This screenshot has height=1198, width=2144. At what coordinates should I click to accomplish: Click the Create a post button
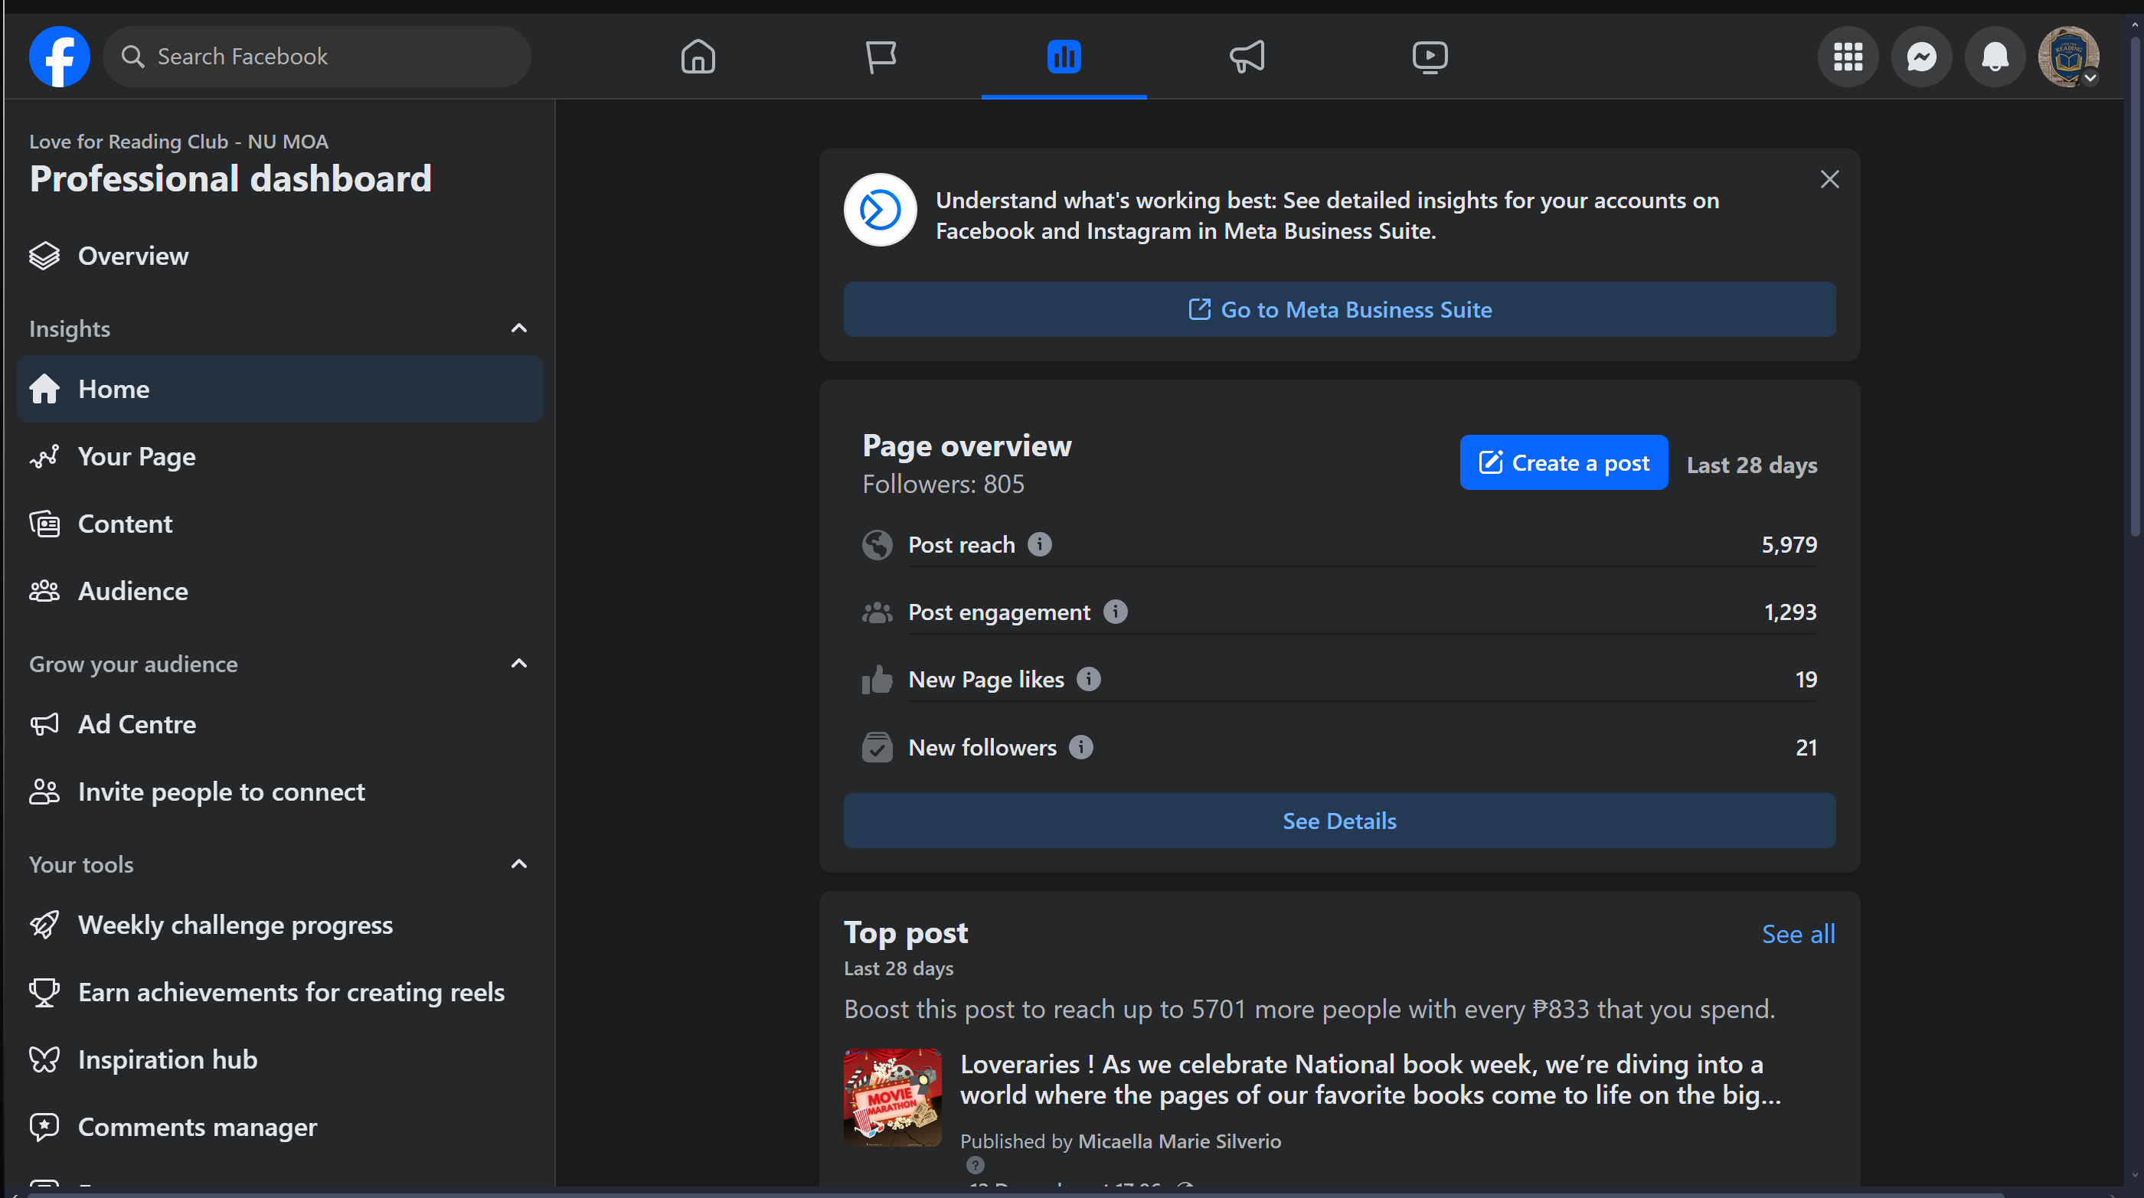point(1563,462)
